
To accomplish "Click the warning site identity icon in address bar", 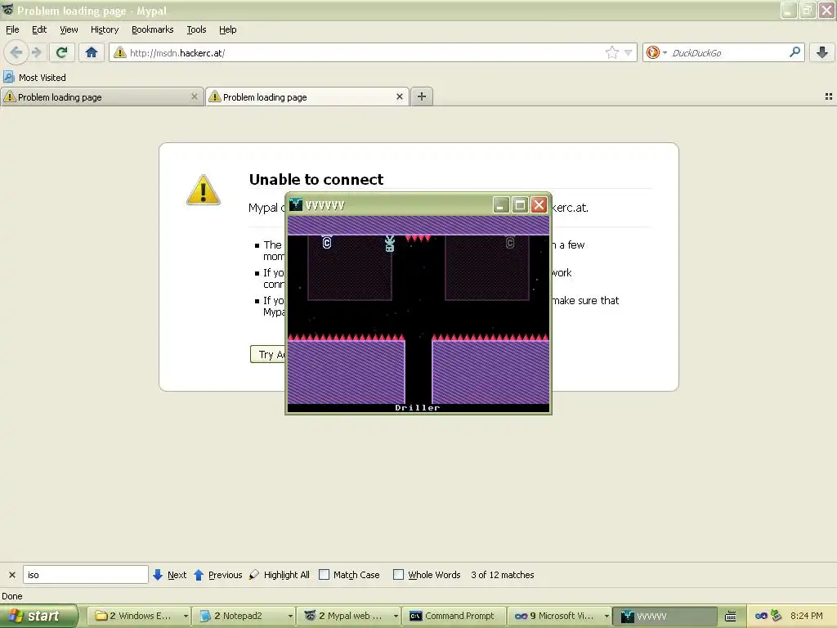I will [120, 52].
